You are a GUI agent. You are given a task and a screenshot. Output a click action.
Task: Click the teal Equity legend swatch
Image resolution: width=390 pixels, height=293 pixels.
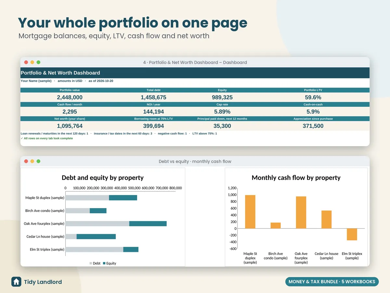[x=104, y=263]
